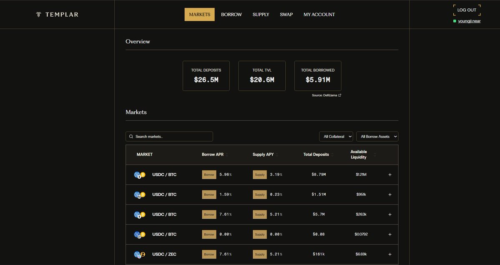Screen dimensions: 500x265
Task: Go to the Swap tab
Action: click(x=286, y=14)
